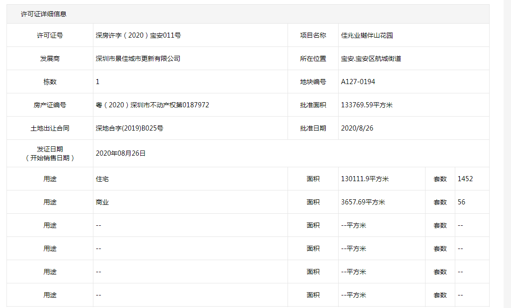511x308 pixels.
Task: Click the 面积 label in 住宅 row
Action: pyautogui.click(x=313, y=178)
